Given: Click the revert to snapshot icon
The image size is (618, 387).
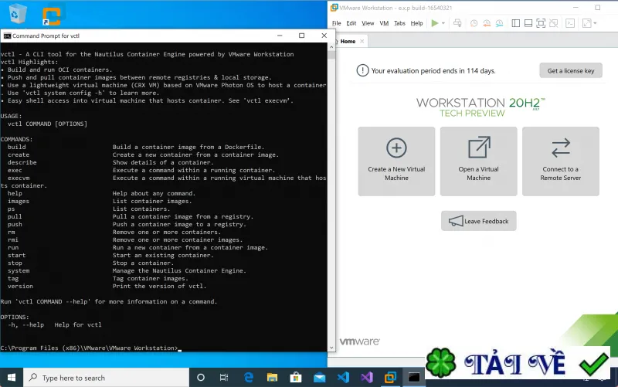Looking at the screenshot, I should click(487, 23).
